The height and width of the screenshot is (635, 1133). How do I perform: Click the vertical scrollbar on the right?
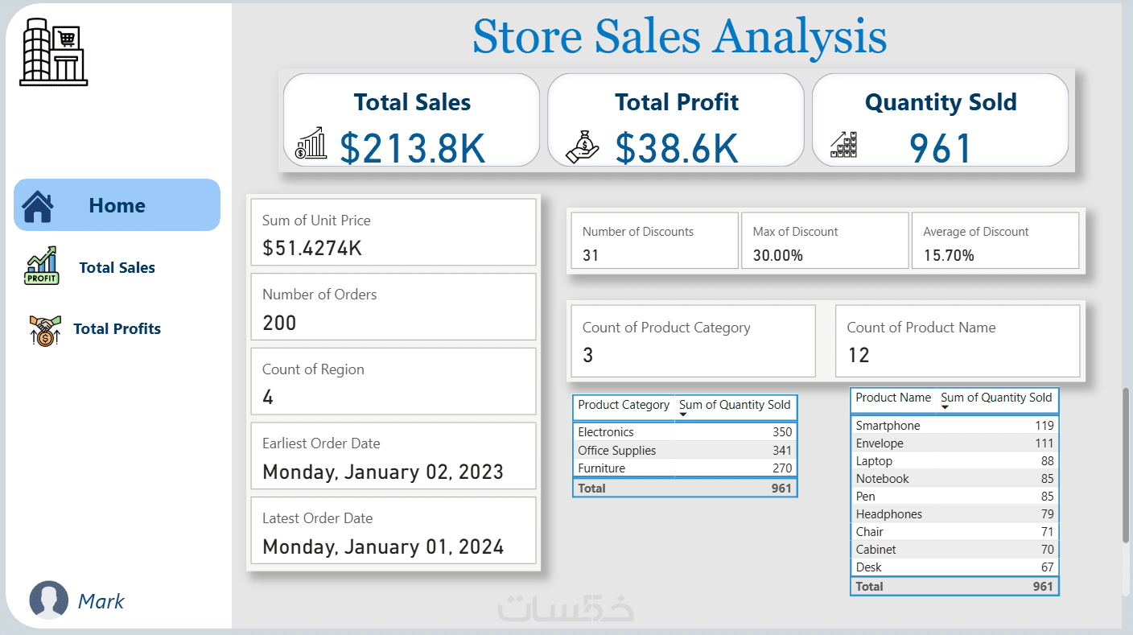click(x=1125, y=467)
